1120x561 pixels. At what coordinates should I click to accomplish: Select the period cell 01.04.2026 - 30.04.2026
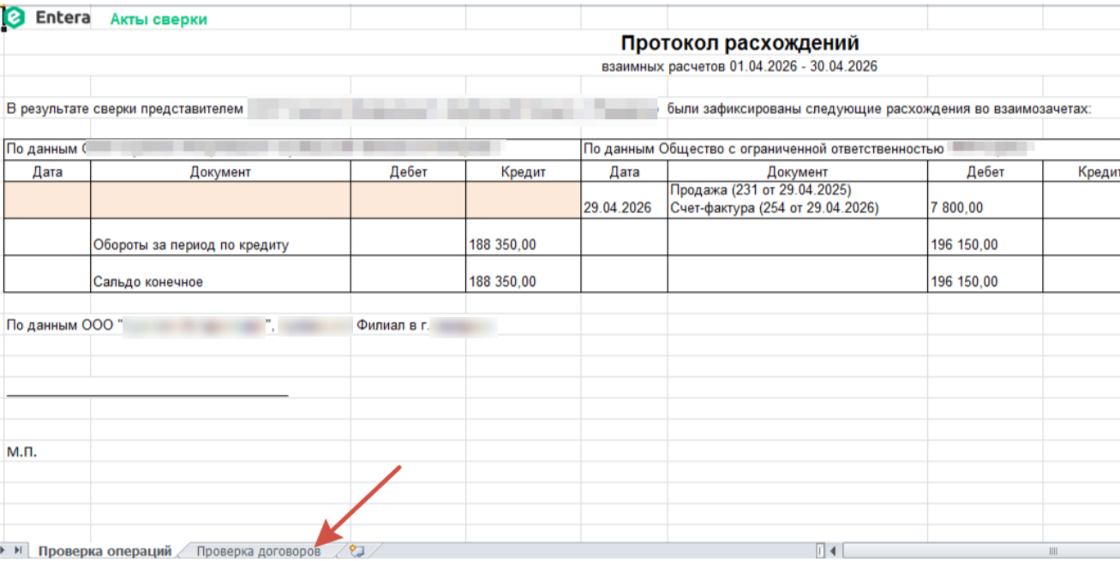point(740,66)
